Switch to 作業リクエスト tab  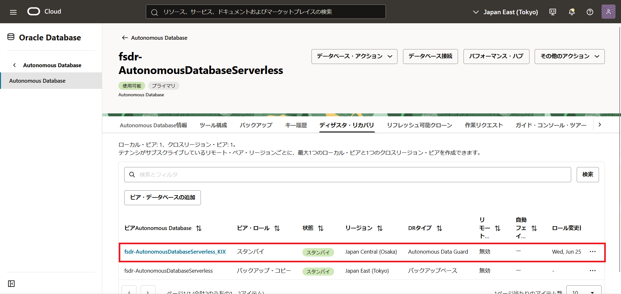tap(484, 125)
